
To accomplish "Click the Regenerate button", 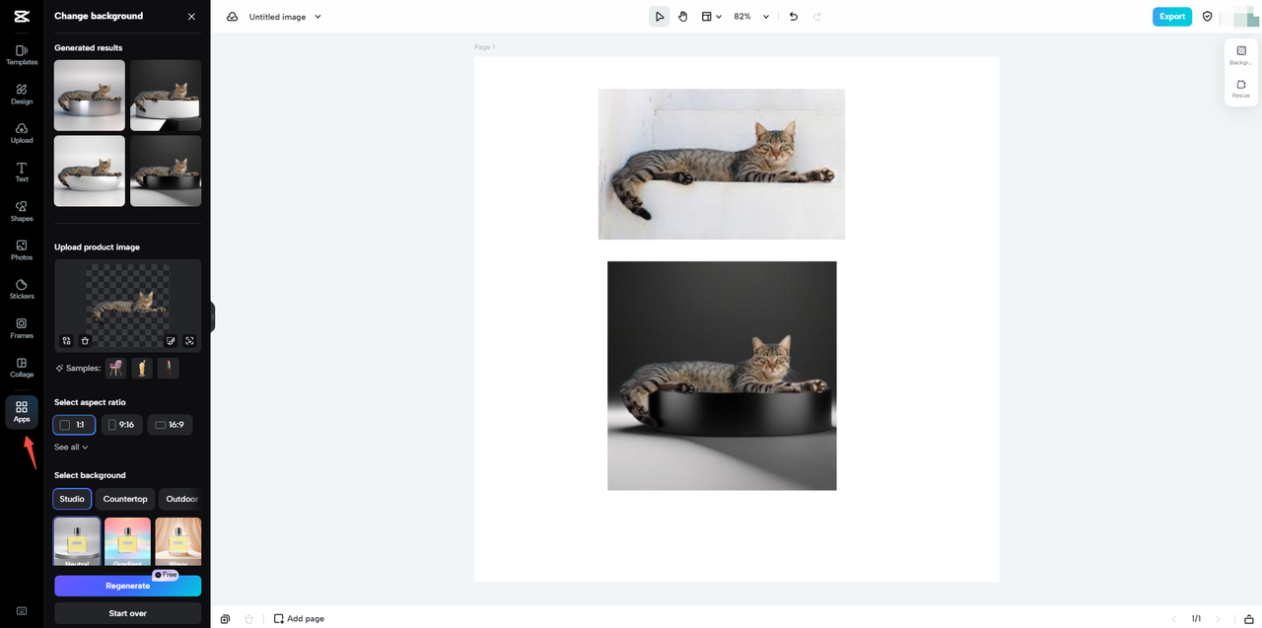I will coord(127,586).
